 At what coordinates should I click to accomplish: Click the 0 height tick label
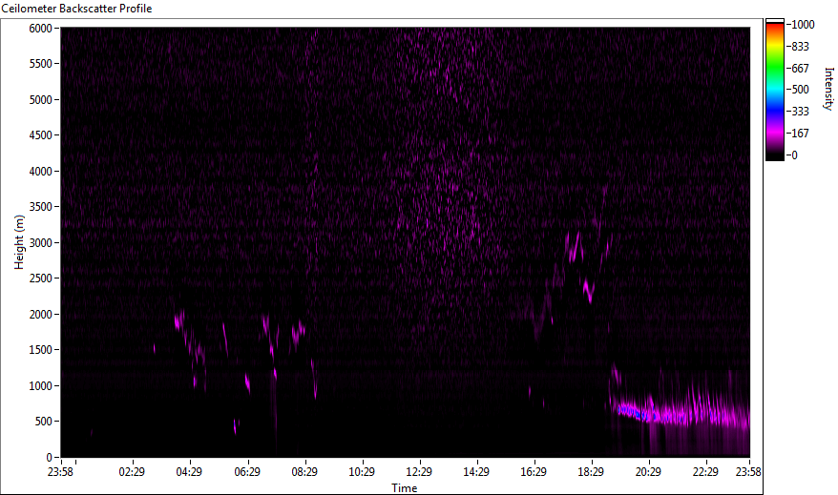pos(50,458)
